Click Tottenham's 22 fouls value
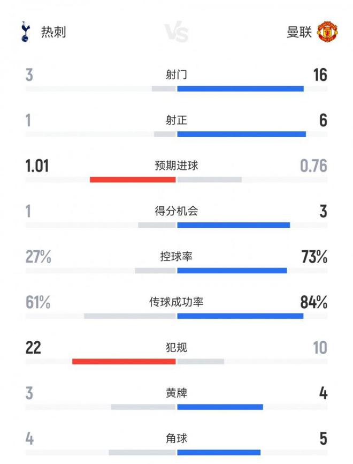 [33, 348]
